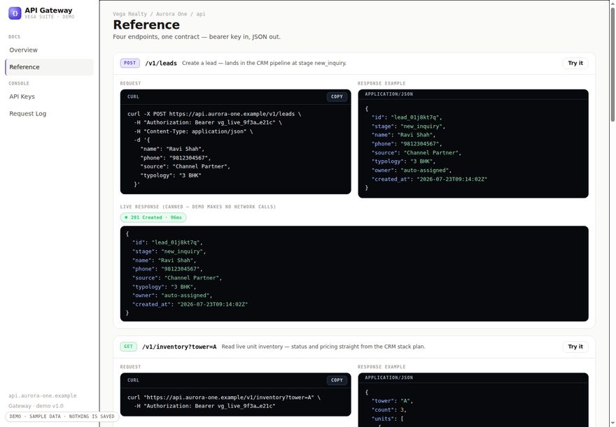This screenshot has height=427, width=616.
Task: Click the inventory curl code block
Action: [x=235, y=402]
